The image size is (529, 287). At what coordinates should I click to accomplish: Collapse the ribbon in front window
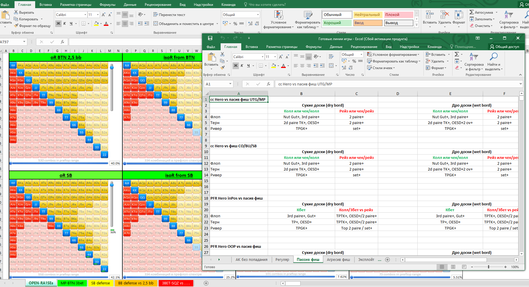click(x=520, y=75)
